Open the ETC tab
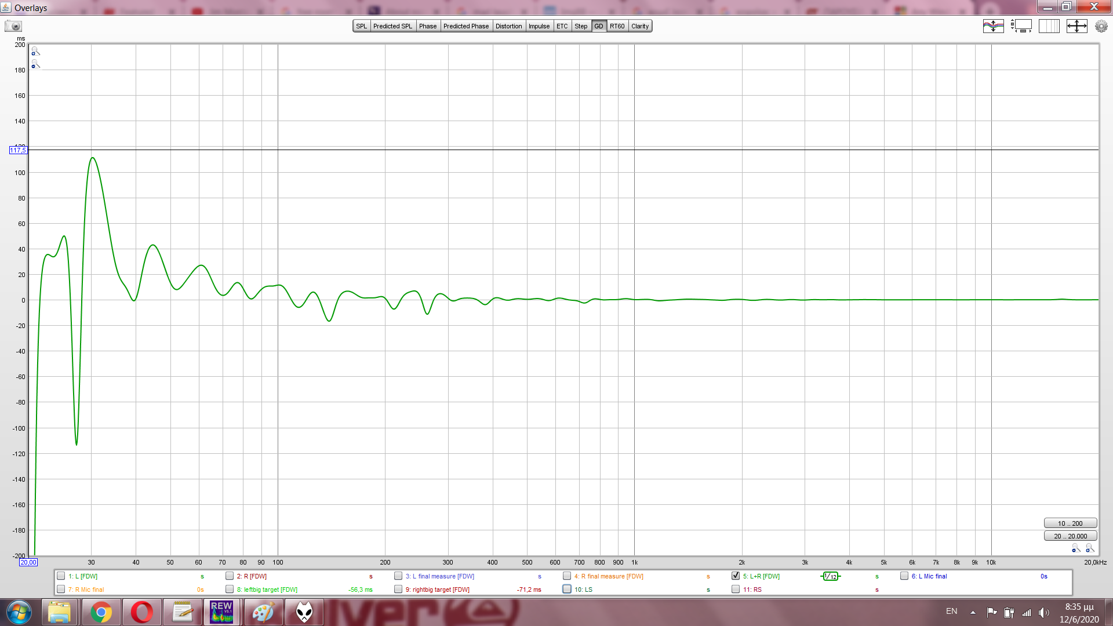 click(x=562, y=26)
